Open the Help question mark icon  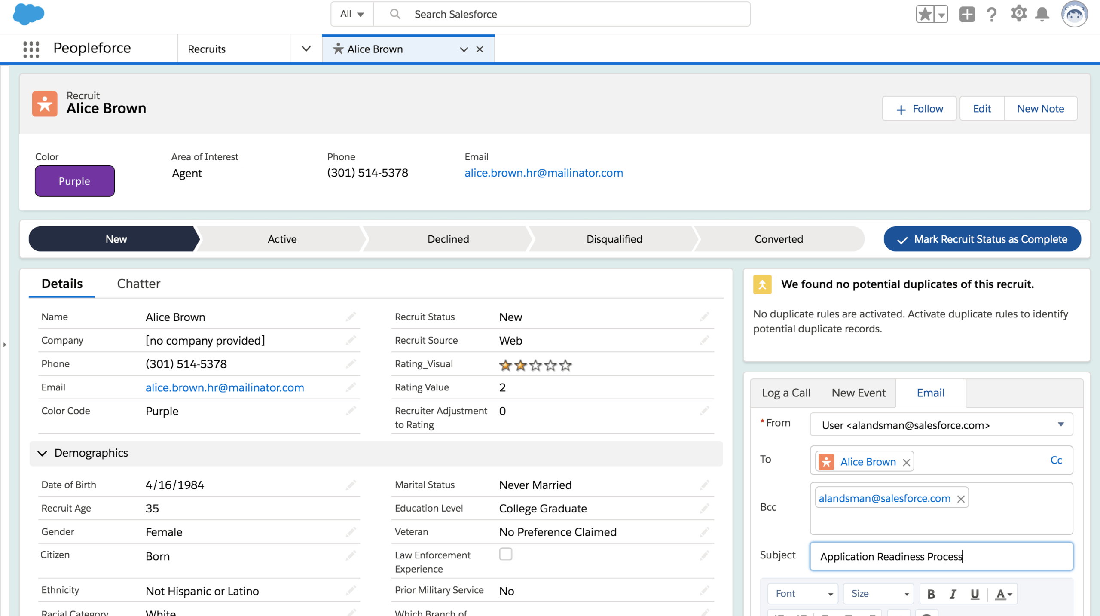[x=992, y=15]
